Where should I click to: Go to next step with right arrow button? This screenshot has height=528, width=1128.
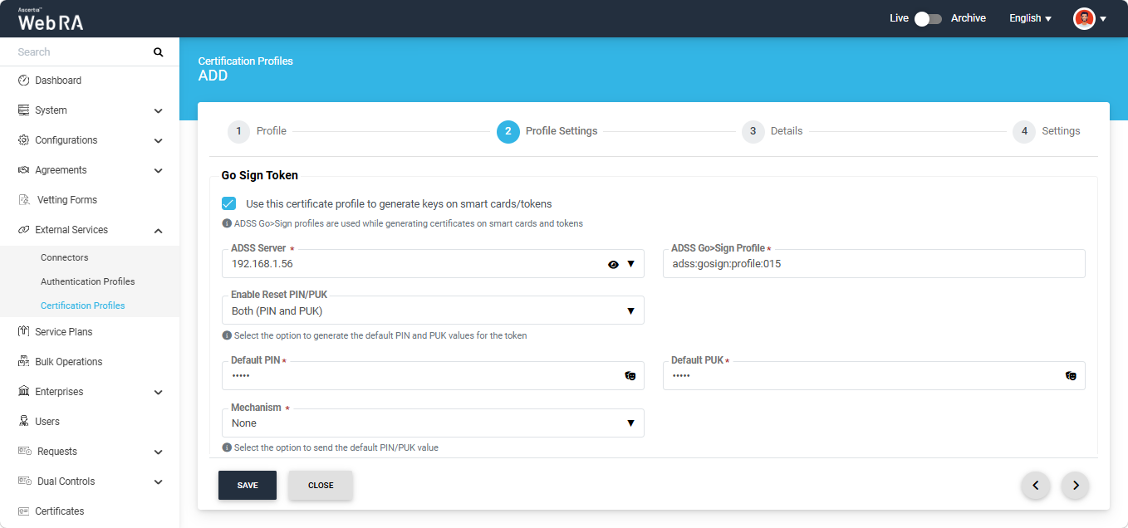1075,486
